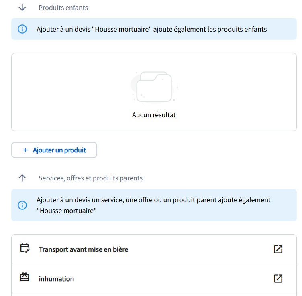The width and height of the screenshot is (302, 296).
Task: Click the info icon in the produit parent banner
Action: [22, 205]
